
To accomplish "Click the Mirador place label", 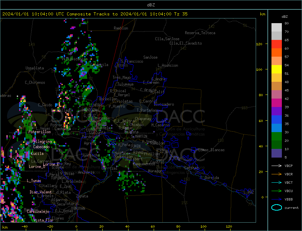I will 155,171.
